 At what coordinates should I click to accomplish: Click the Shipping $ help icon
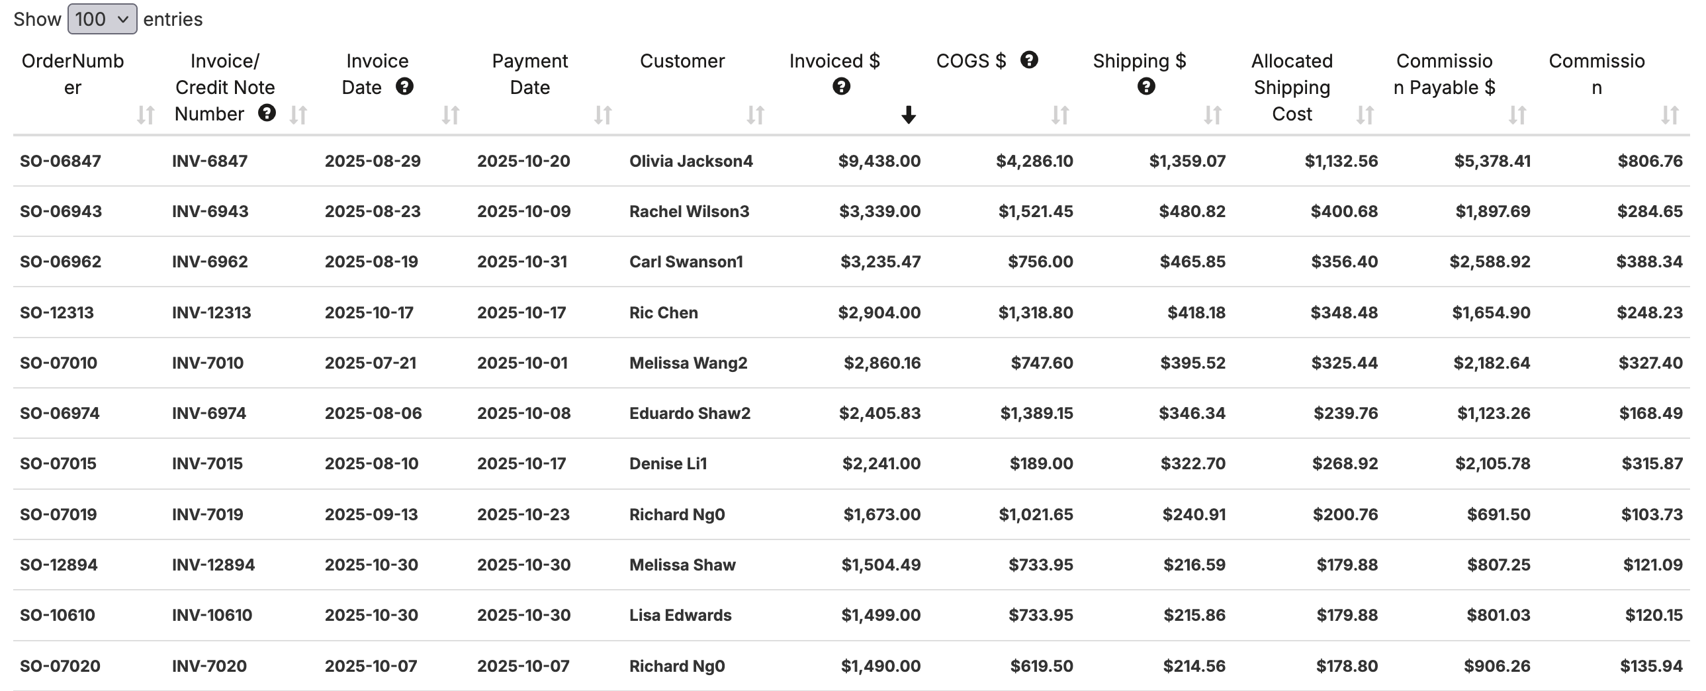1146,87
